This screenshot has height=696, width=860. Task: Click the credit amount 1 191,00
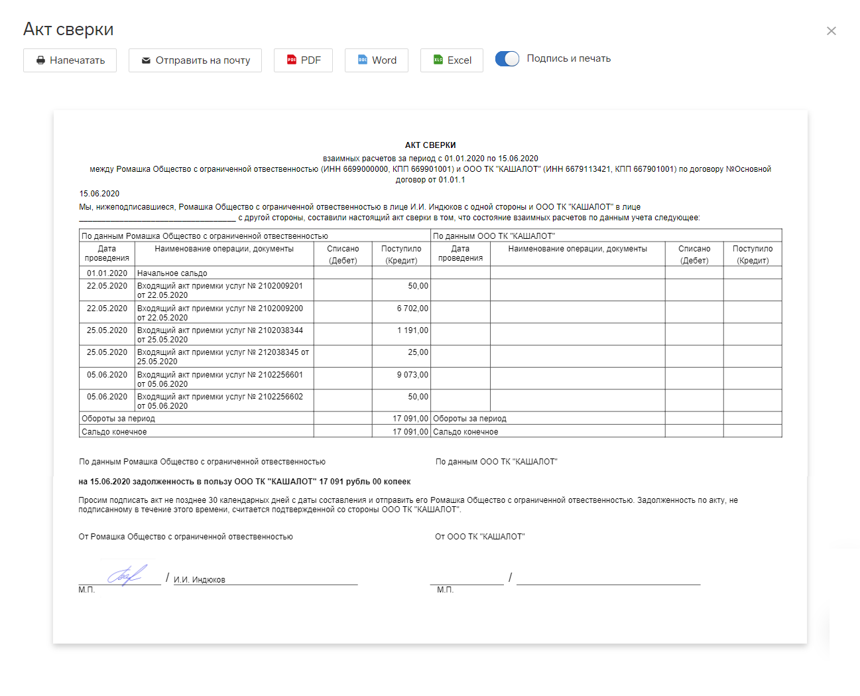tap(412, 330)
